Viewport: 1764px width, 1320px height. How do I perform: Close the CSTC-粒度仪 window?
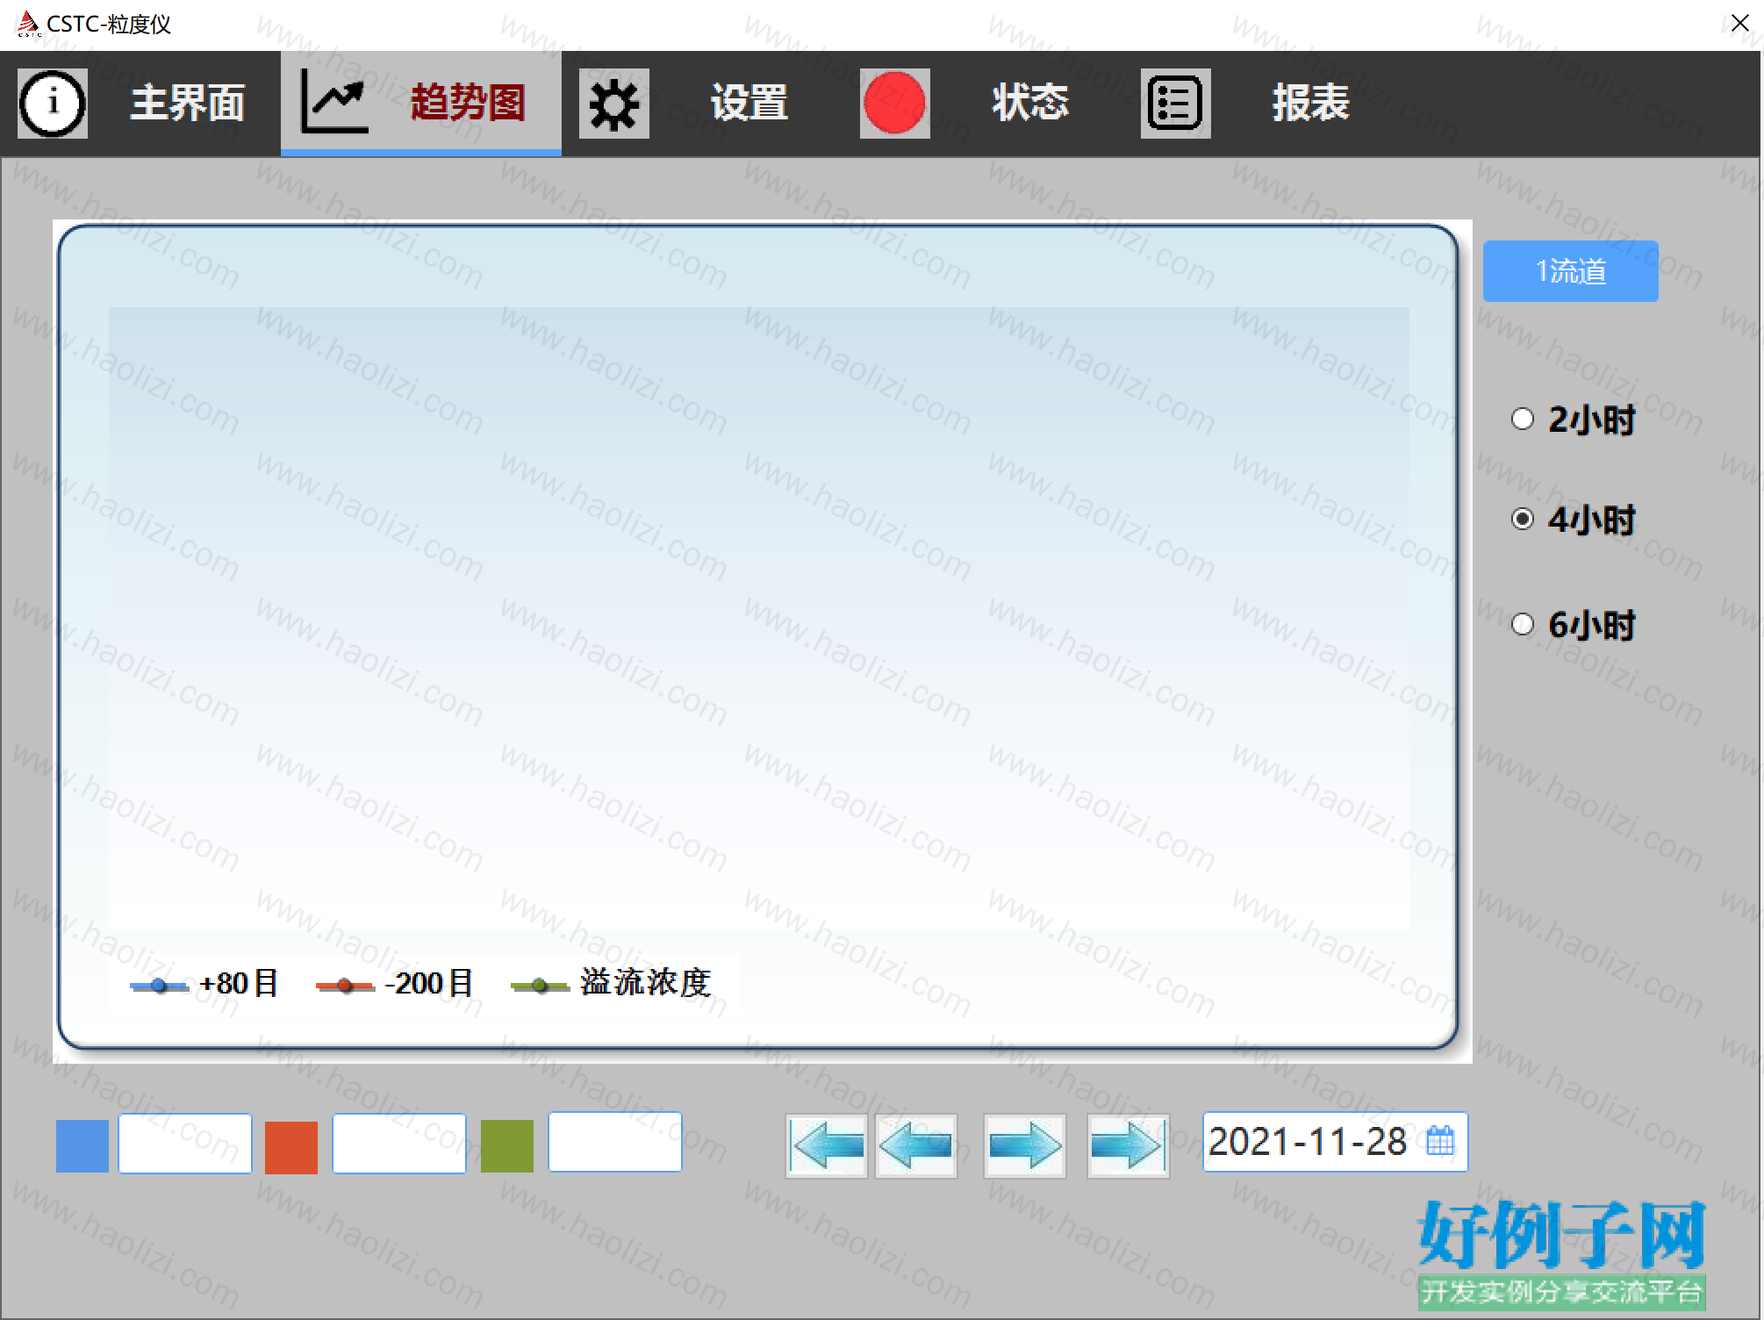coord(1739,24)
